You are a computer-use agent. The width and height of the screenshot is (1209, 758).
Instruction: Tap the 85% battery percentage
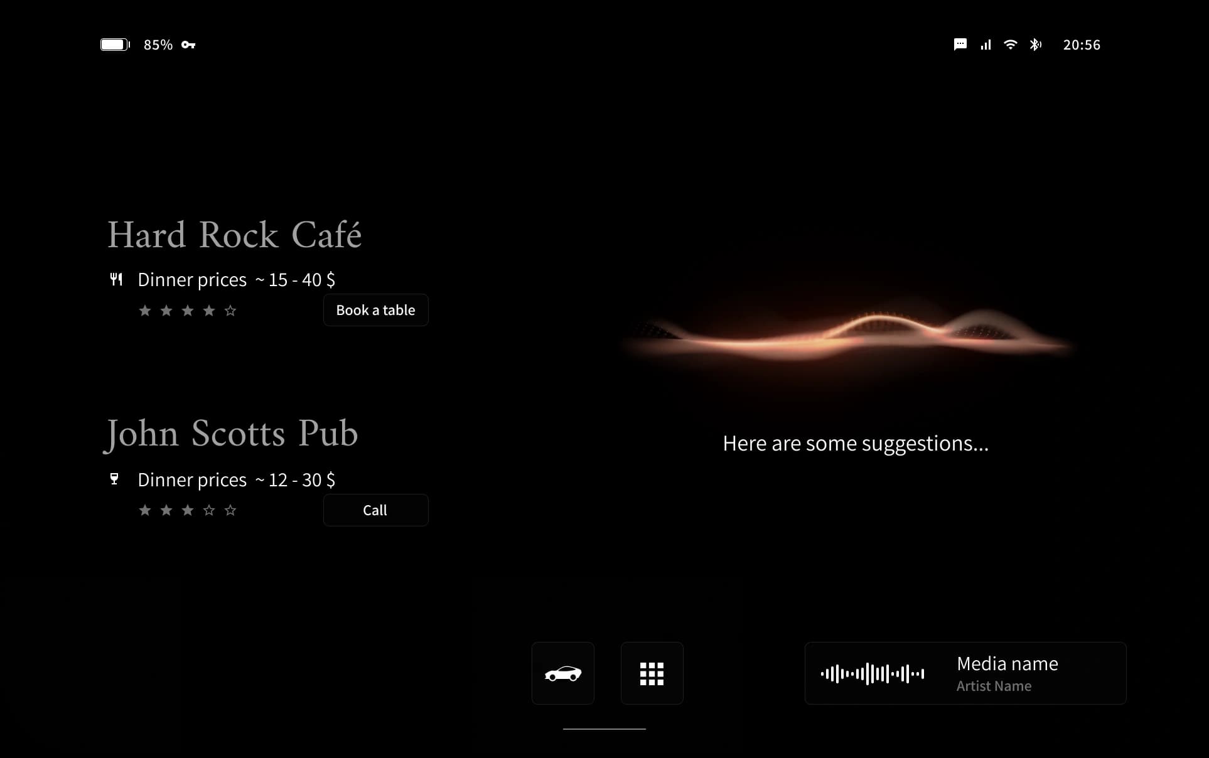pos(158,45)
